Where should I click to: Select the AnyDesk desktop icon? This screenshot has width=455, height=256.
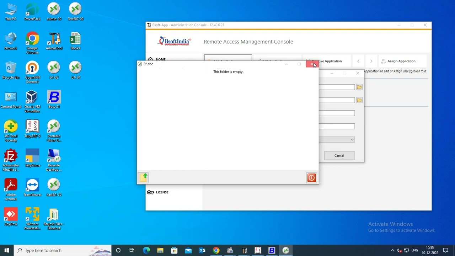(x=11, y=217)
